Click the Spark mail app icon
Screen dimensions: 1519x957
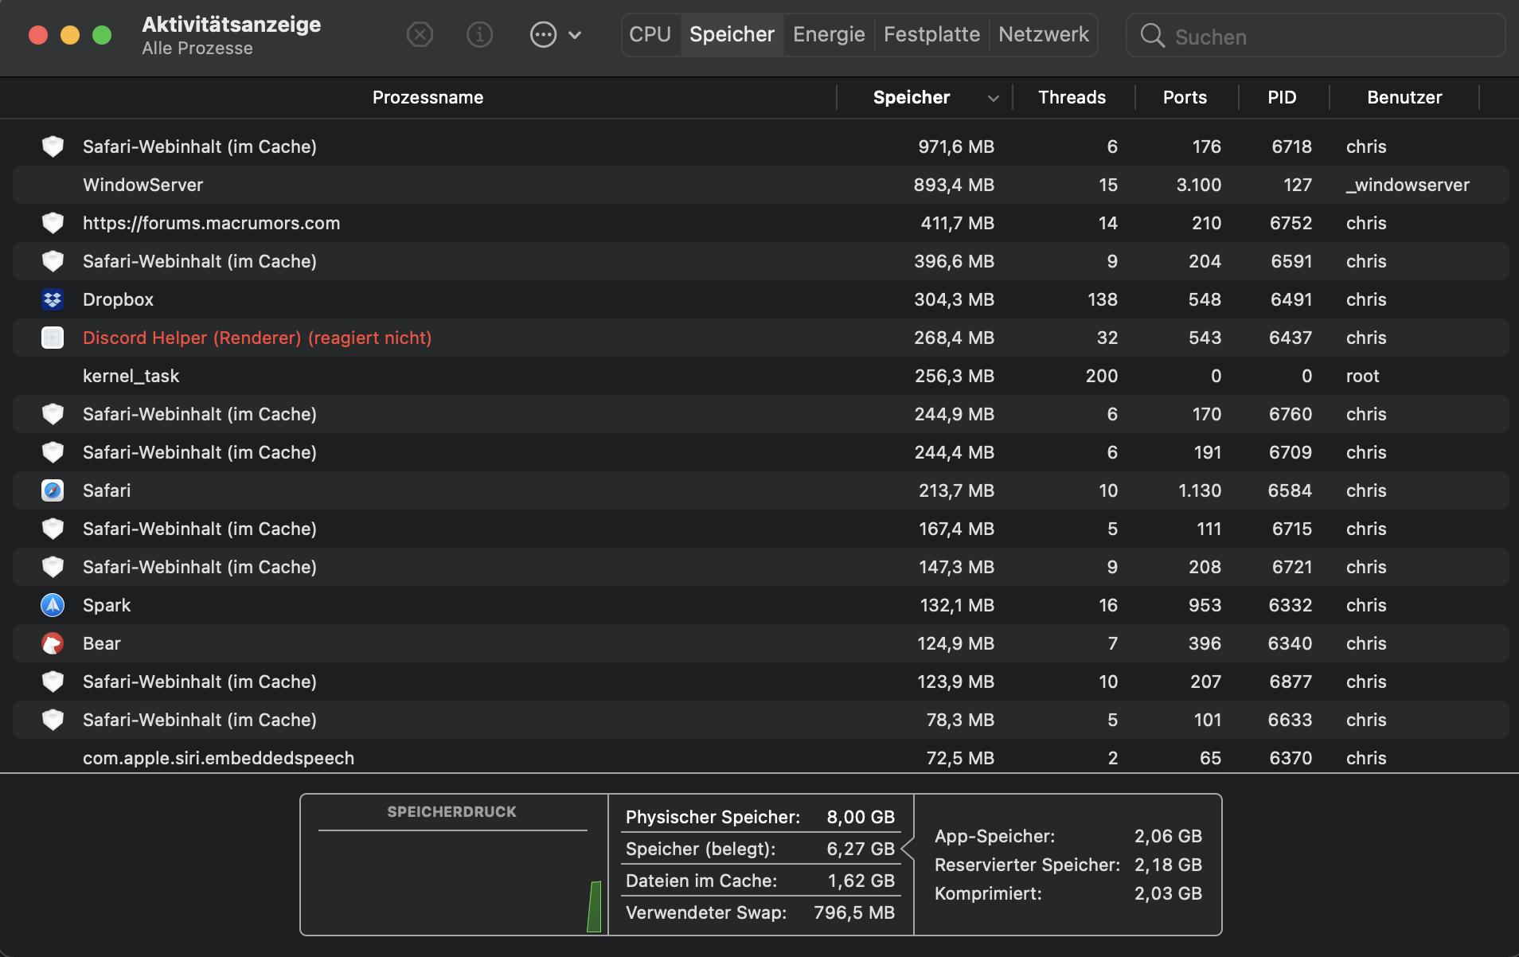coord(53,605)
